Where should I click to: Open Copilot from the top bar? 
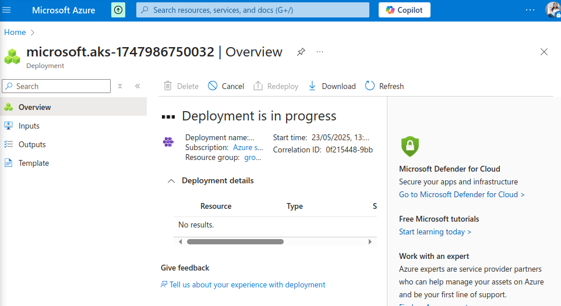(404, 10)
